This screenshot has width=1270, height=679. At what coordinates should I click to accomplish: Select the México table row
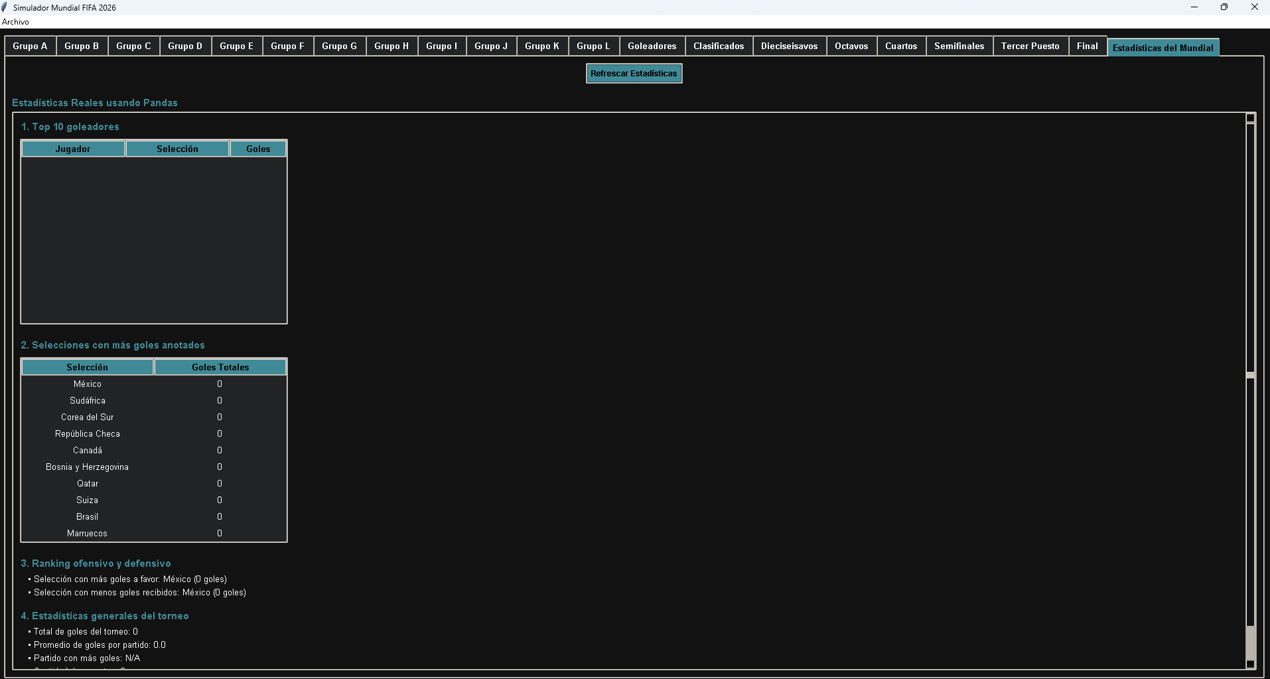click(x=154, y=384)
